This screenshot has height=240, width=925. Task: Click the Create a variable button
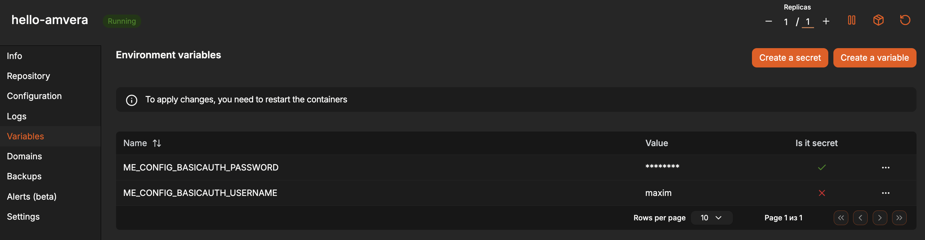(x=874, y=58)
